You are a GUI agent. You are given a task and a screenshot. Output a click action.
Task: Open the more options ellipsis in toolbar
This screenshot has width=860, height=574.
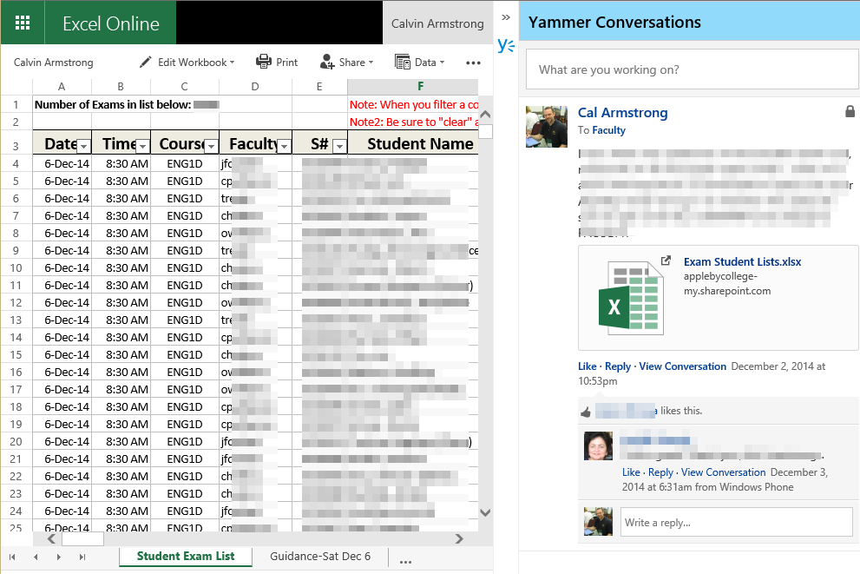(473, 63)
